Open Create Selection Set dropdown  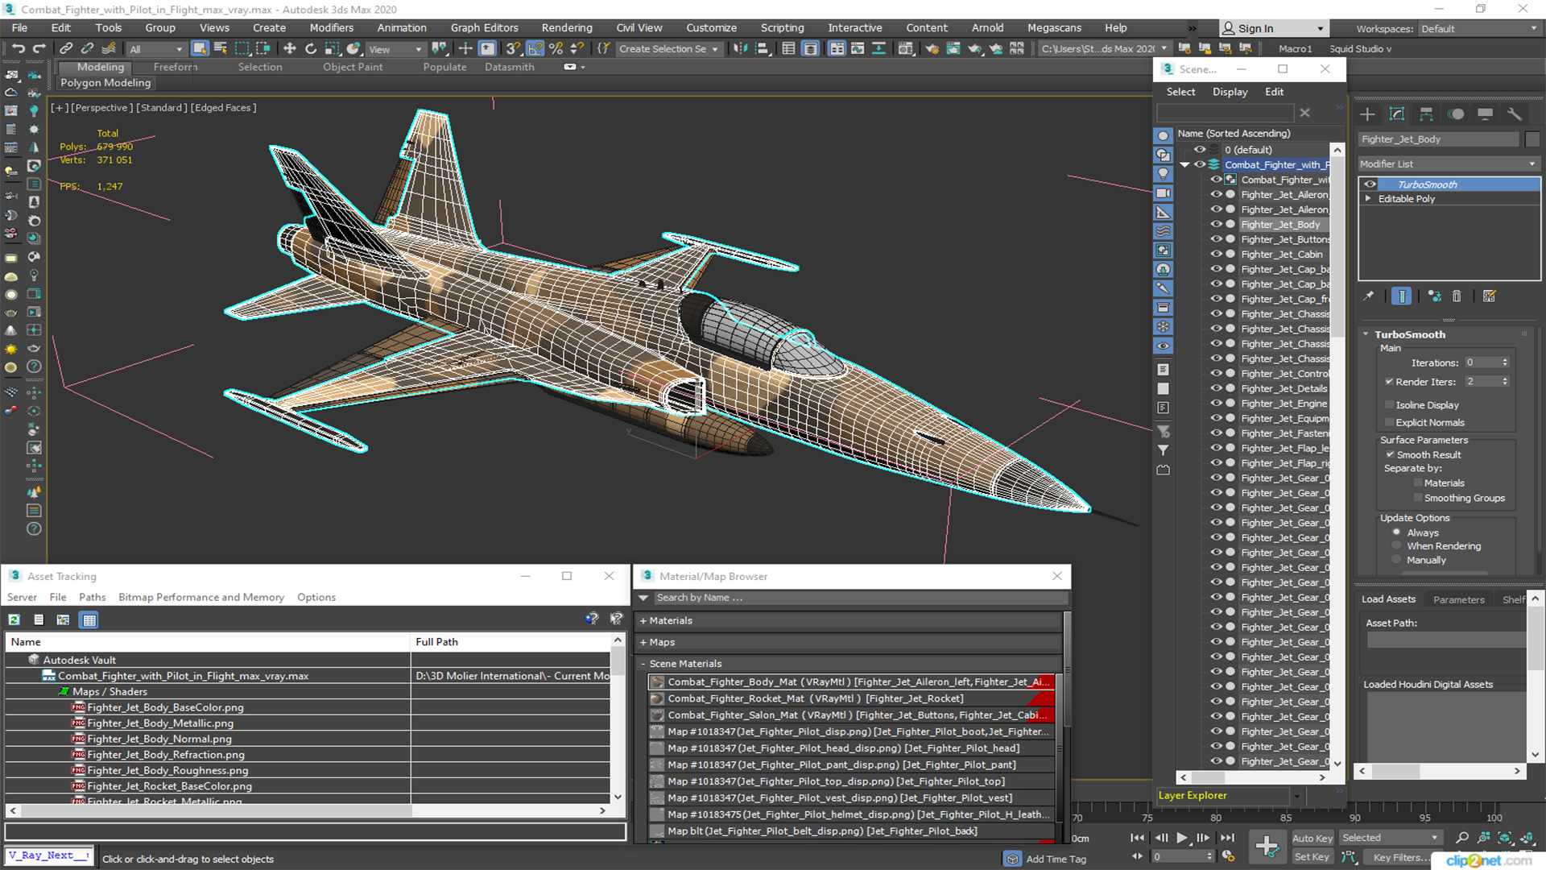coord(668,49)
